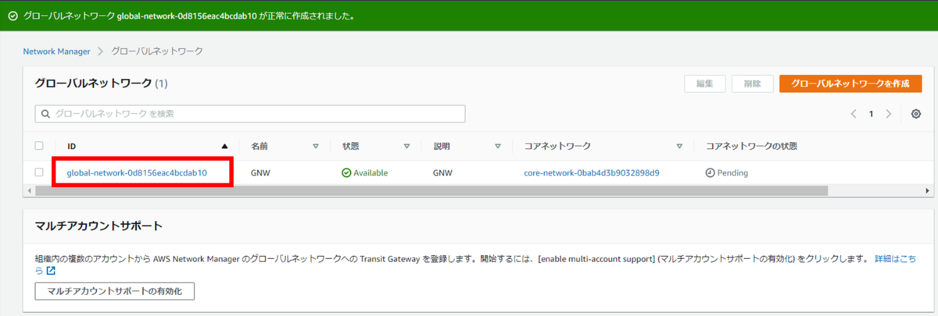
Task: Click the グローバルネットワーク breadcrumb text
Action: click(x=157, y=51)
